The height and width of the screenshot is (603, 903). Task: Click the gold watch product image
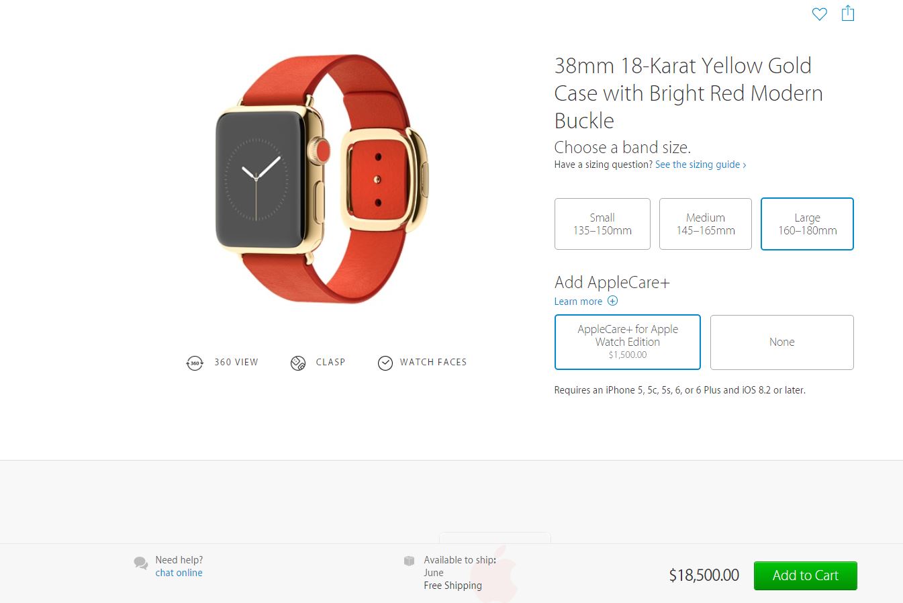point(322,179)
